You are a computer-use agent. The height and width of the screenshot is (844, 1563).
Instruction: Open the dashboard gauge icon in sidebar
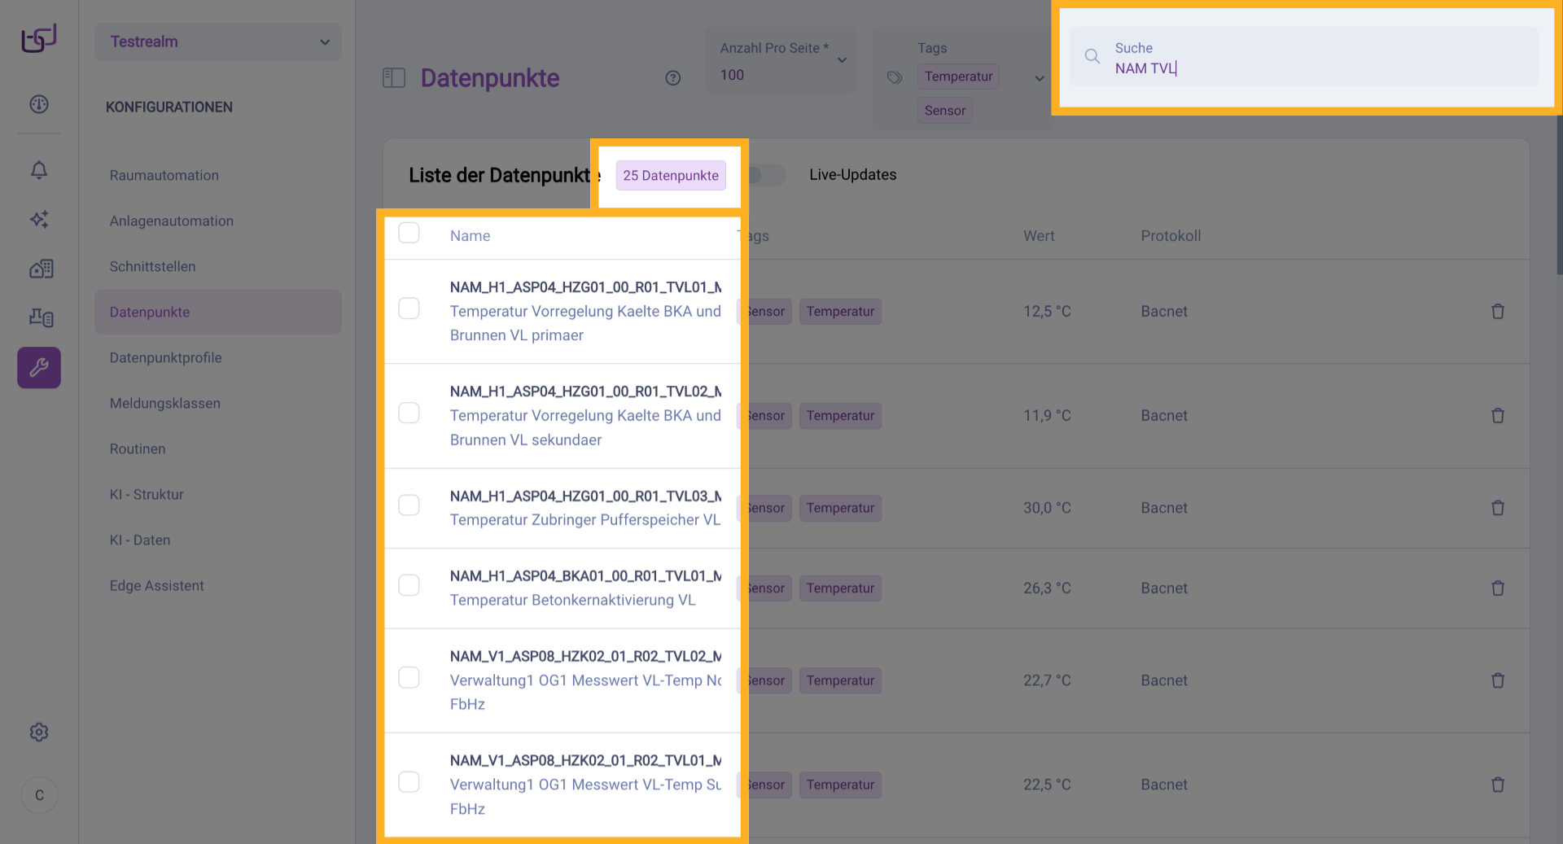[39, 104]
